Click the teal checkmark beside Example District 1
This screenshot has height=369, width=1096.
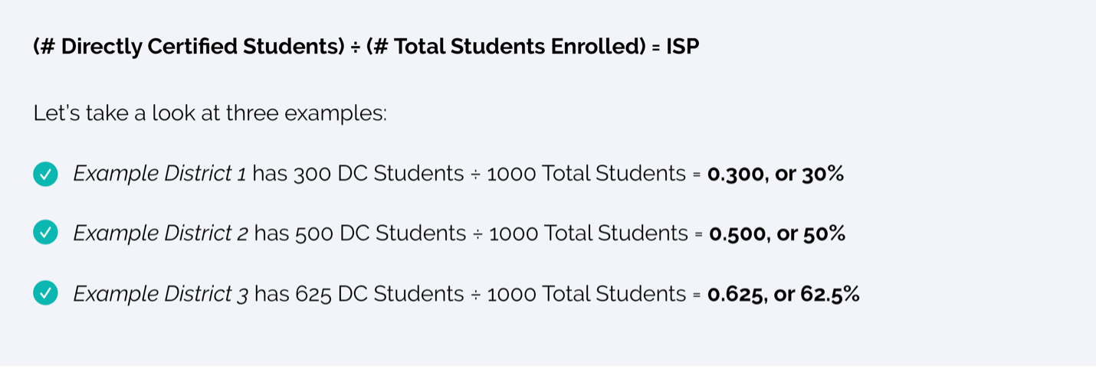46,175
